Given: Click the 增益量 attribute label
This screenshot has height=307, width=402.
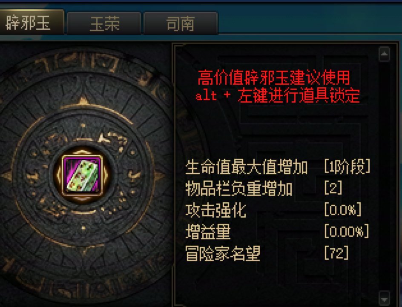Looking at the screenshot, I should point(208,232).
